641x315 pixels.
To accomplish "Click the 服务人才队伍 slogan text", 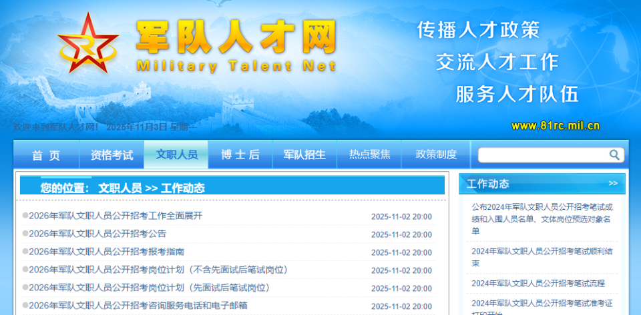I will pyautogui.click(x=517, y=94).
